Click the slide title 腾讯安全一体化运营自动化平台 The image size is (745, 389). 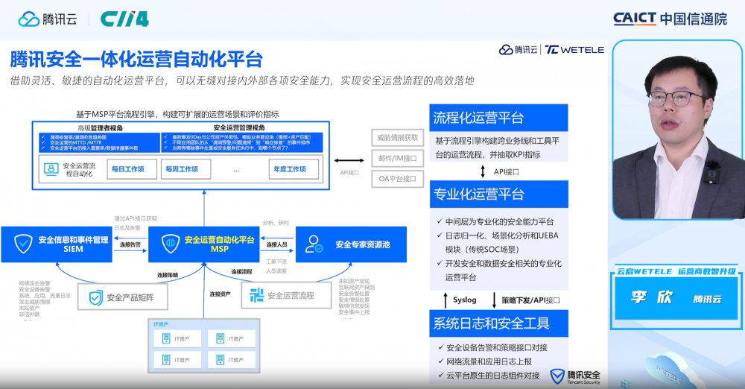coord(136,60)
